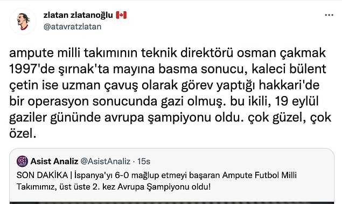Click the Asist Analiz account name
This screenshot has height=204, width=342.
pyautogui.click(x=54, y=161)
